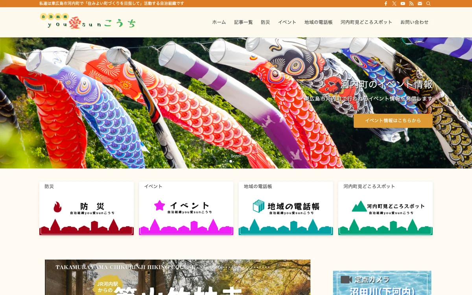Click the green mountain icon in 見どころスポット card
Viewport: 472px width, 295px height.
tap(359, 206)
